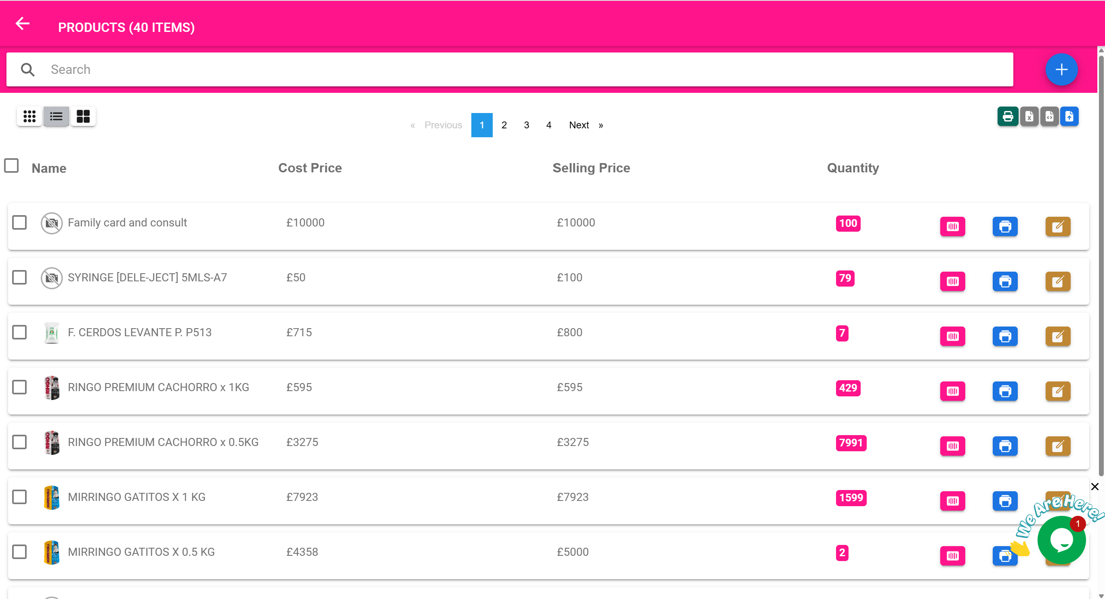This screenshot has width=1105, height=599.
Task: Dismiss the We Are Here chat banner
Action: (1095, 486)
